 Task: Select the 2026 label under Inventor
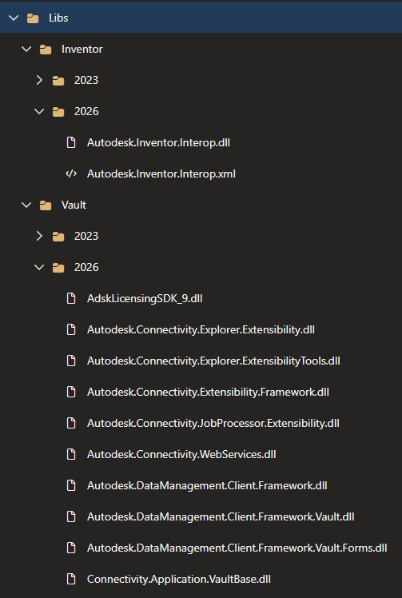coord(86,111)
